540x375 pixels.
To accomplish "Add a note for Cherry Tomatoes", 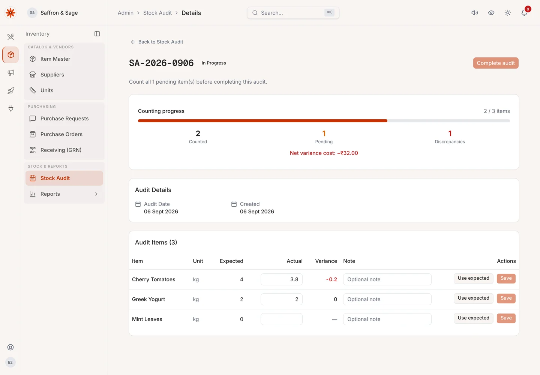I will (387, 279).
